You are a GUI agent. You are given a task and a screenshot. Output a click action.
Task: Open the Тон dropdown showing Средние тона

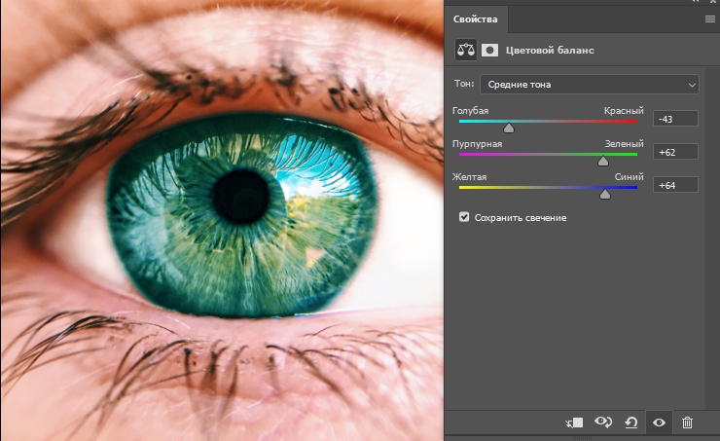[x=589, y=85]
